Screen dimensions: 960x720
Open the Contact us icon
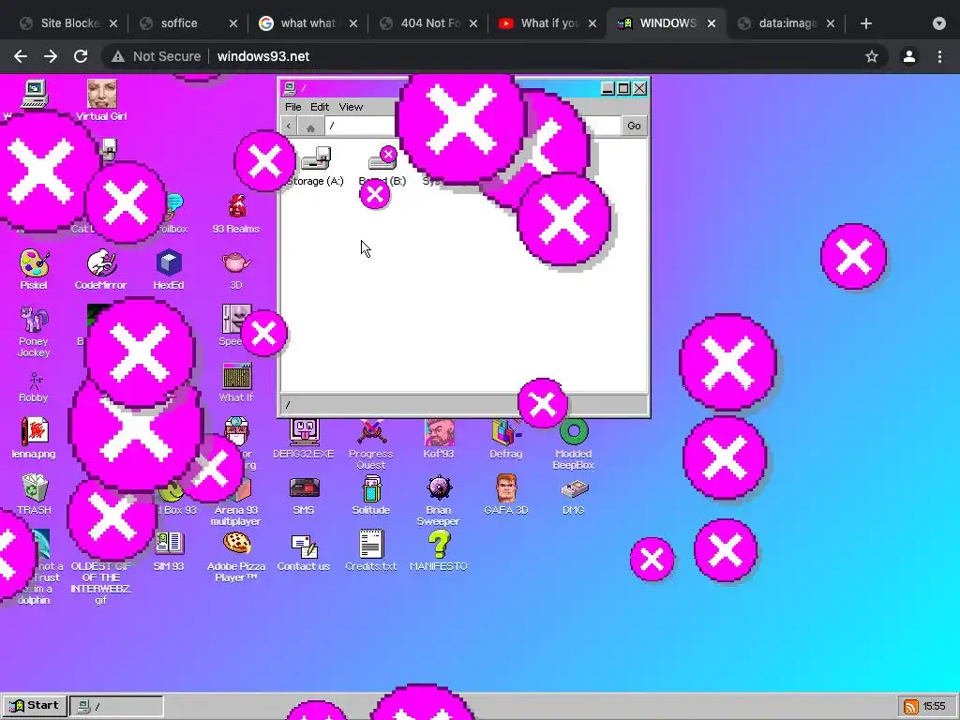click(x=304, y=551)
